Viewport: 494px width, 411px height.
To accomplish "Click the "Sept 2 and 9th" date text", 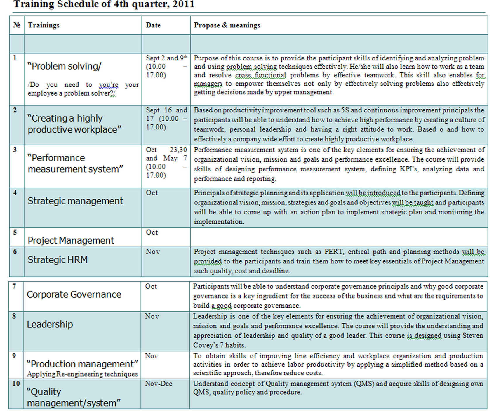I will point(166,58).
